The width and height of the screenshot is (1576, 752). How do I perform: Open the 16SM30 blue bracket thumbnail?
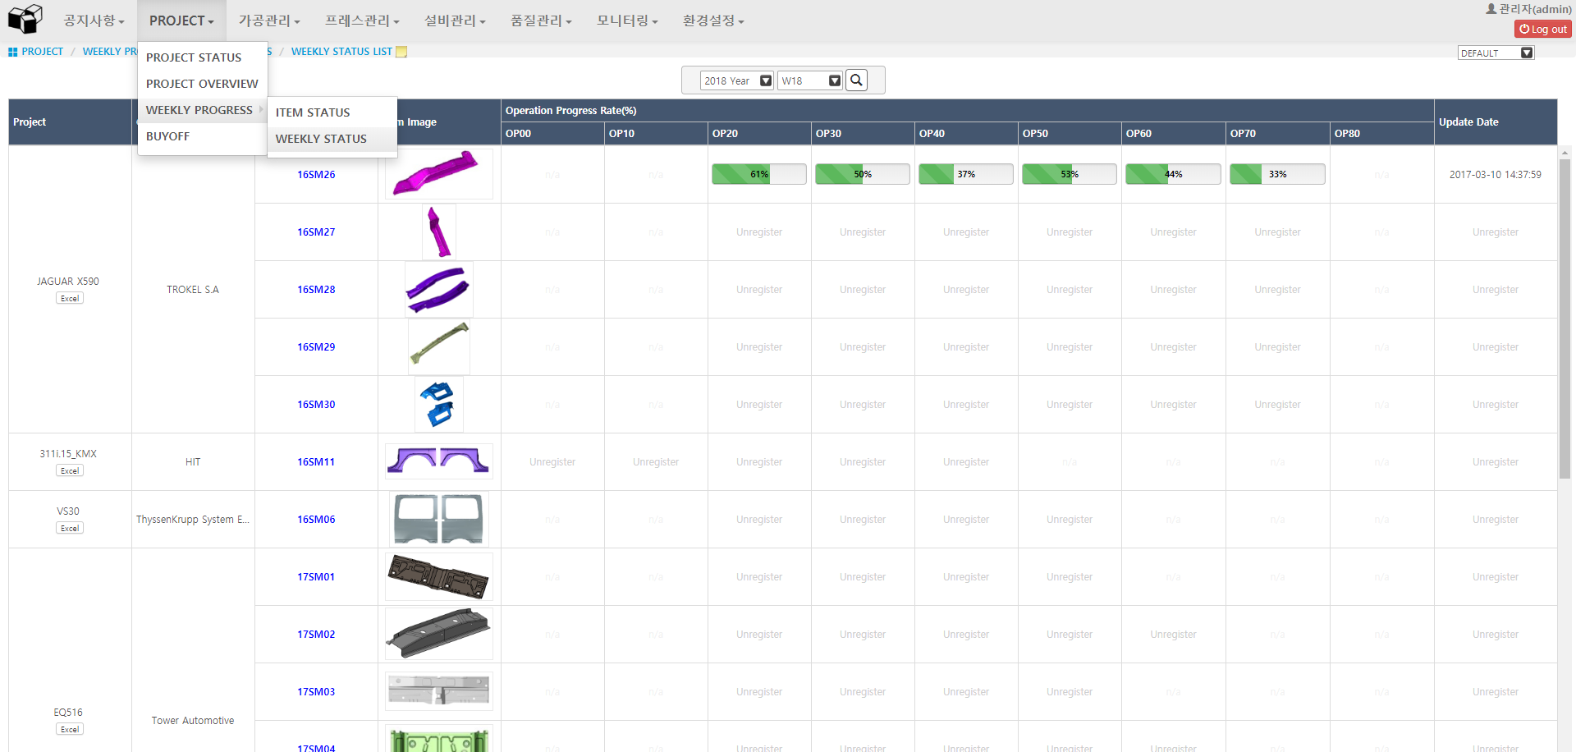pos(438,404)
